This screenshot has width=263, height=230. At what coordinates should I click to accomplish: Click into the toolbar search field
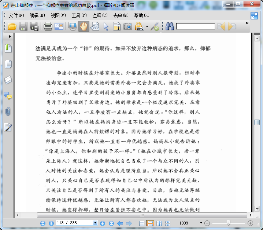195,26
